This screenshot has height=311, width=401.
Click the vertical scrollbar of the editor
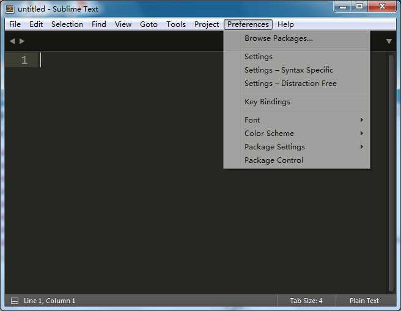point(391,173)
